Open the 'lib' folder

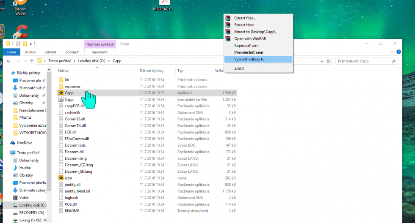click(66, 79)
